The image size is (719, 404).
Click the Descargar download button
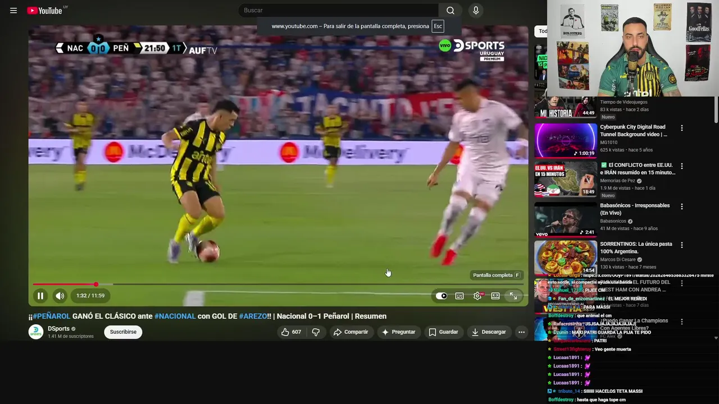489,332
